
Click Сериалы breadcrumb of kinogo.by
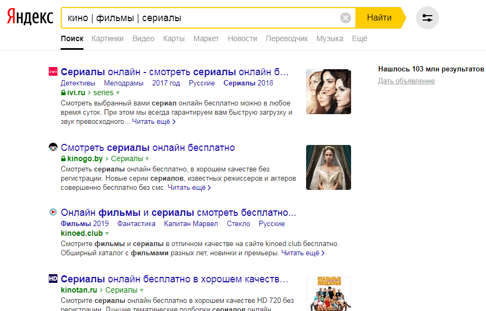point(127,159)
